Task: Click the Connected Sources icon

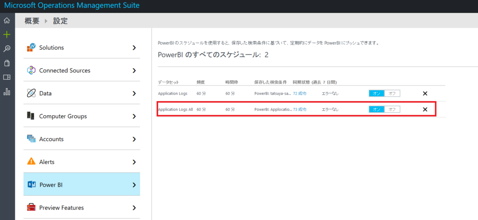Action: click(31, 70)
